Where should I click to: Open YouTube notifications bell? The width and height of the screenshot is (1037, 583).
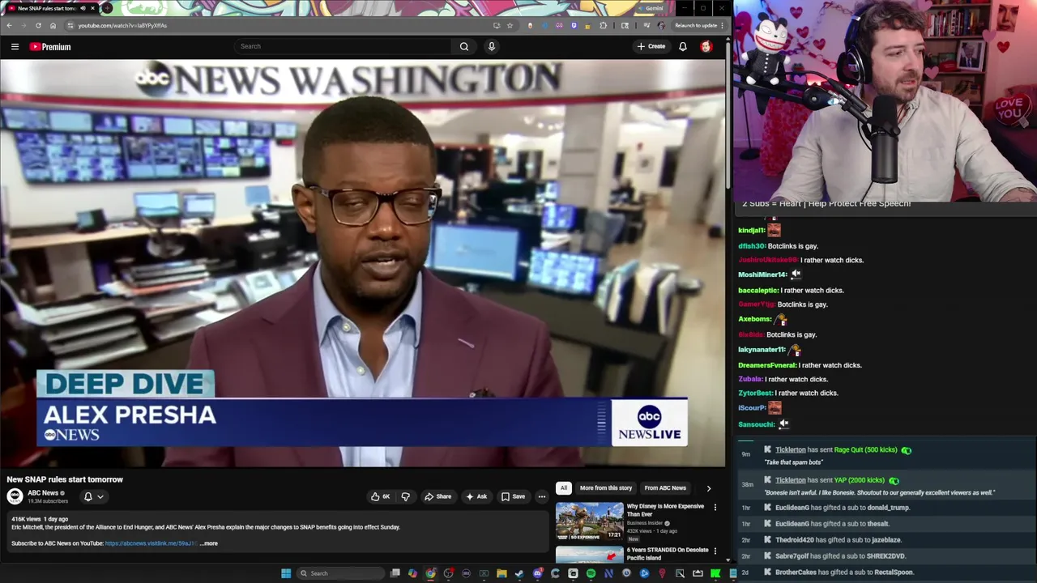683,46
